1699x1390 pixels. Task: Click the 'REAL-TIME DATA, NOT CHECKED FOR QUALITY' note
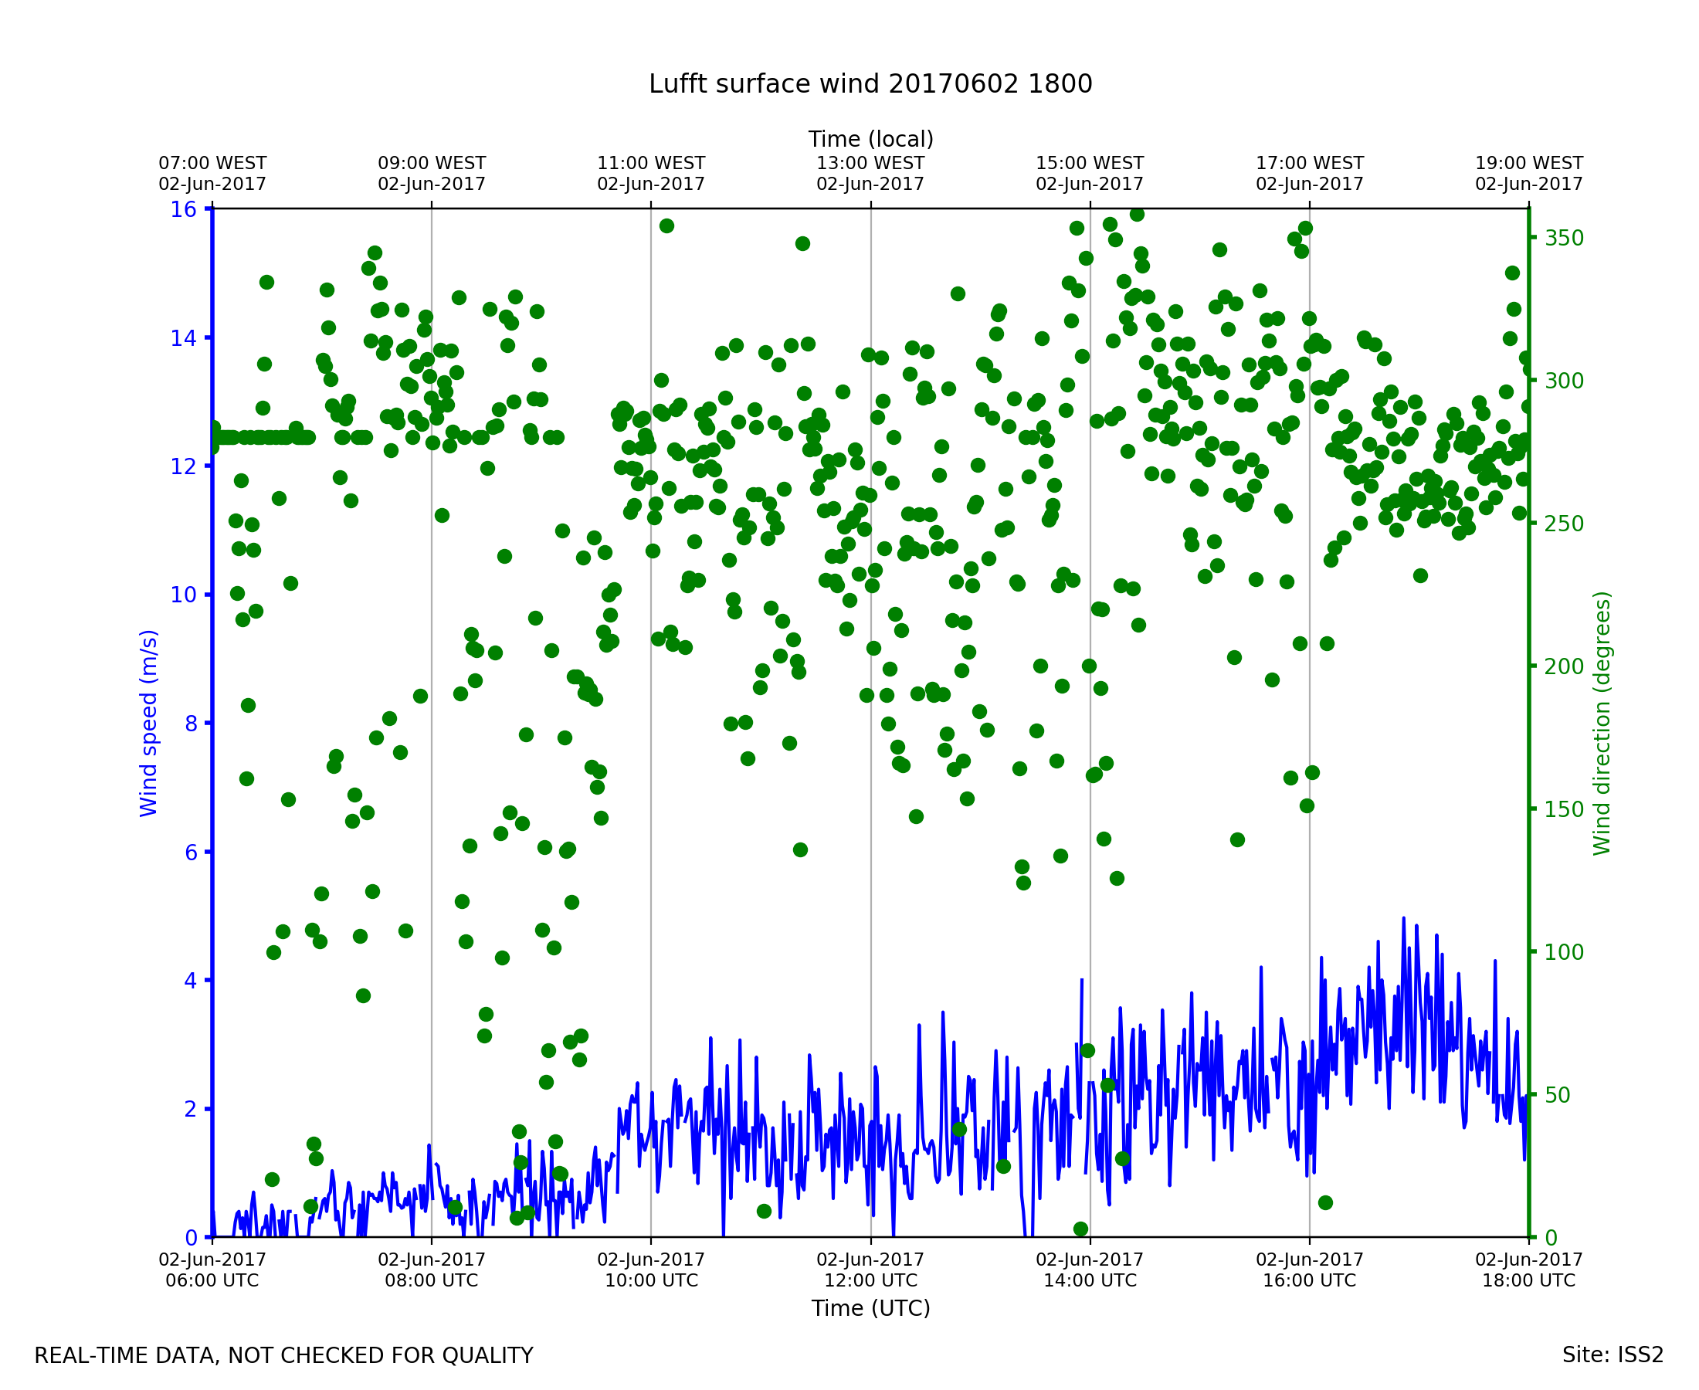coord(283,1355)
